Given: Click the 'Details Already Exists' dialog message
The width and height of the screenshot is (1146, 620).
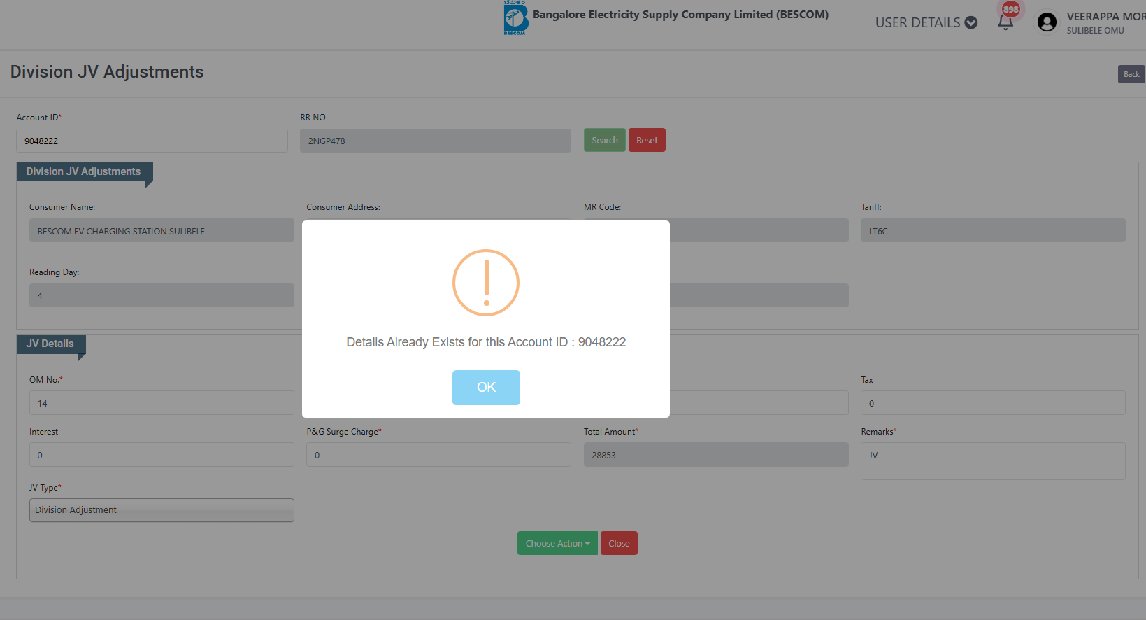Looking at the screenshot, I should tap(486, 342).
